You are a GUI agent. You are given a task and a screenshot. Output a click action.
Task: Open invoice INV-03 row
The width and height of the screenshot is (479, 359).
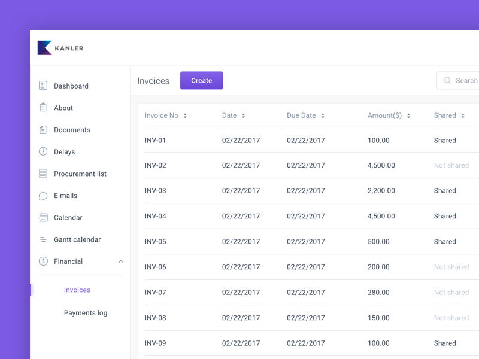tap(311, 190)
